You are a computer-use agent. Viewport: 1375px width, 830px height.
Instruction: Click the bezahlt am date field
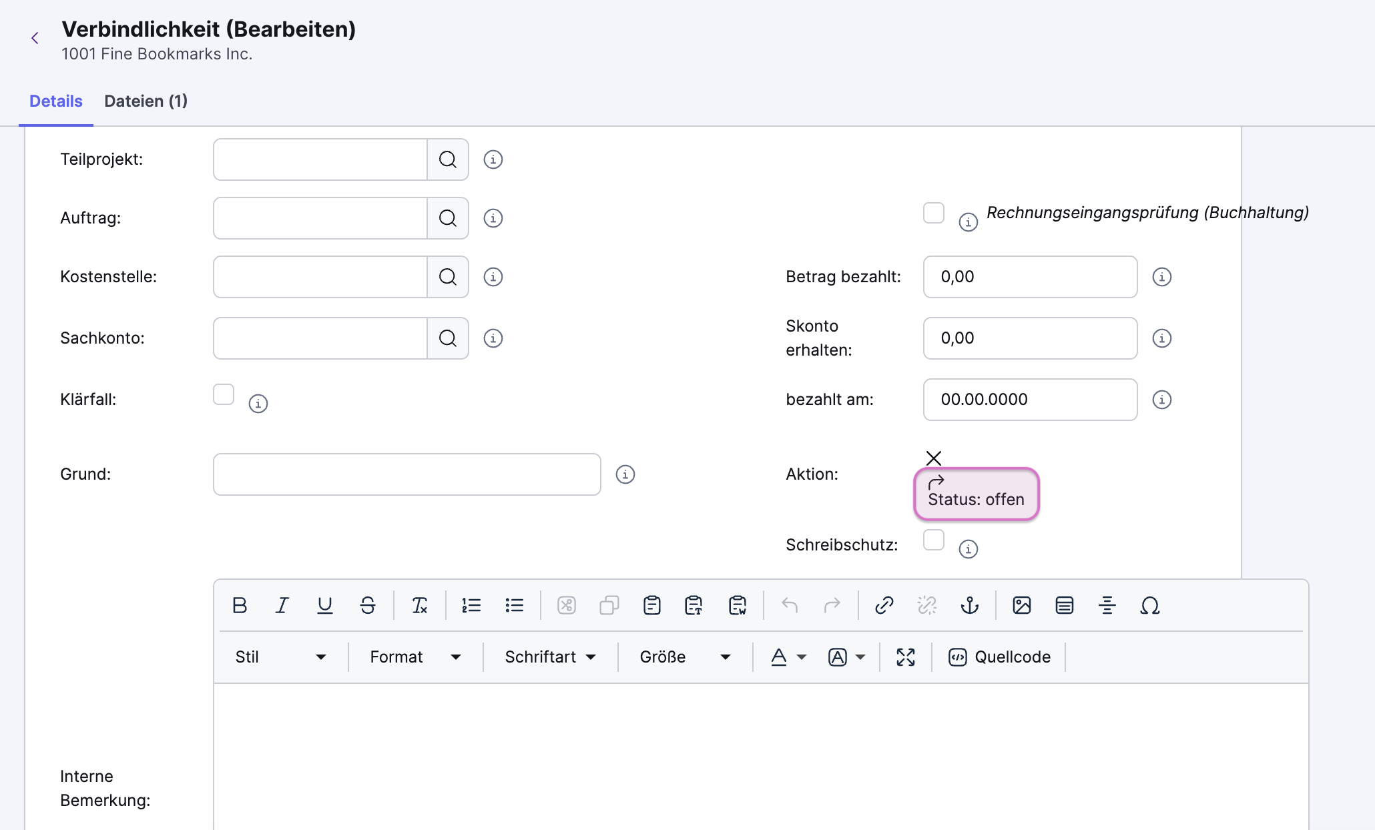1031,400
